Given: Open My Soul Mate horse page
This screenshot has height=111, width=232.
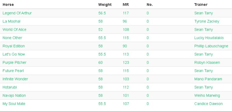Looking at the screenshot, I should pos(14,104).
